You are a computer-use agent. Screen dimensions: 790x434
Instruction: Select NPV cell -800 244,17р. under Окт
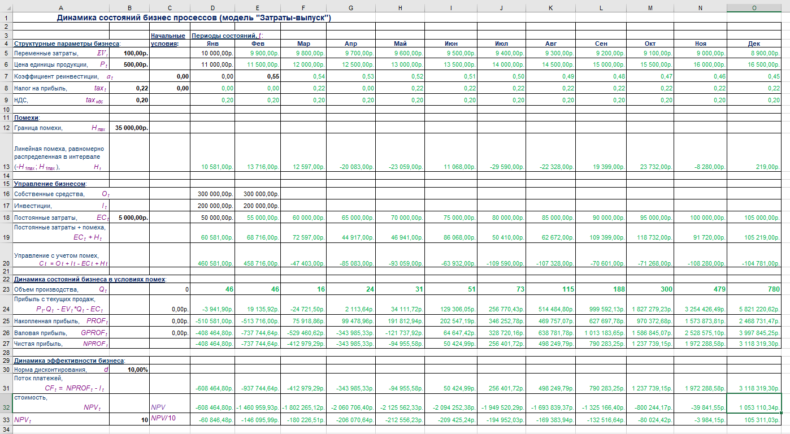[650, 403]
